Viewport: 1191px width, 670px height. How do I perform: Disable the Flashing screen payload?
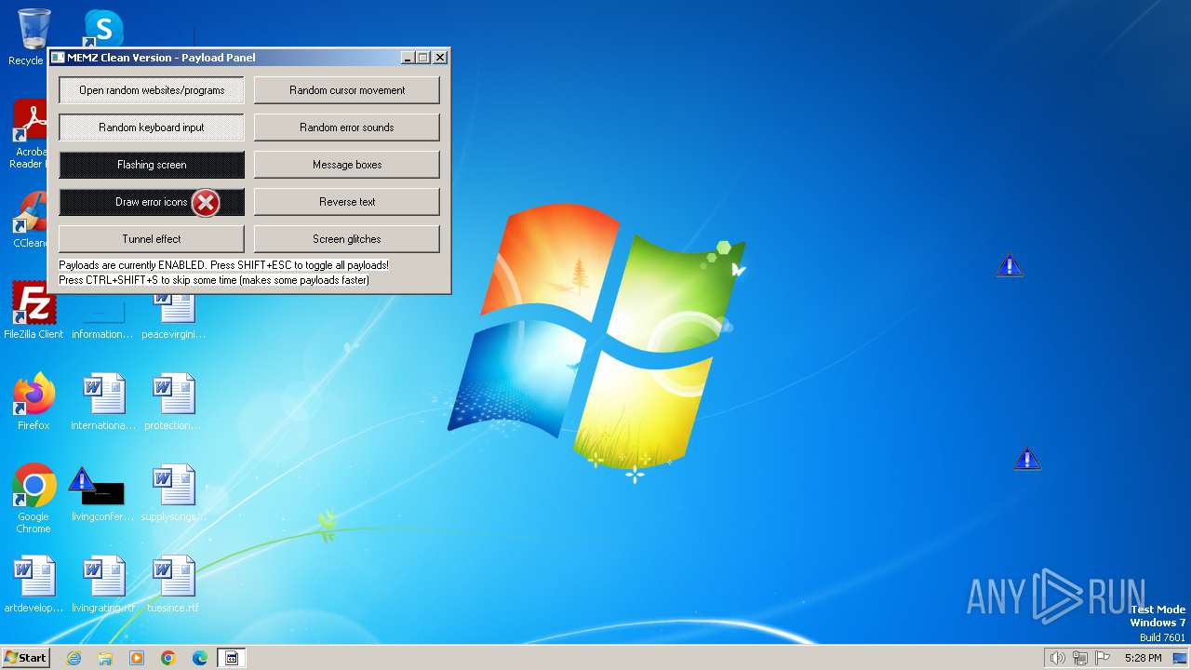(152, 165)
